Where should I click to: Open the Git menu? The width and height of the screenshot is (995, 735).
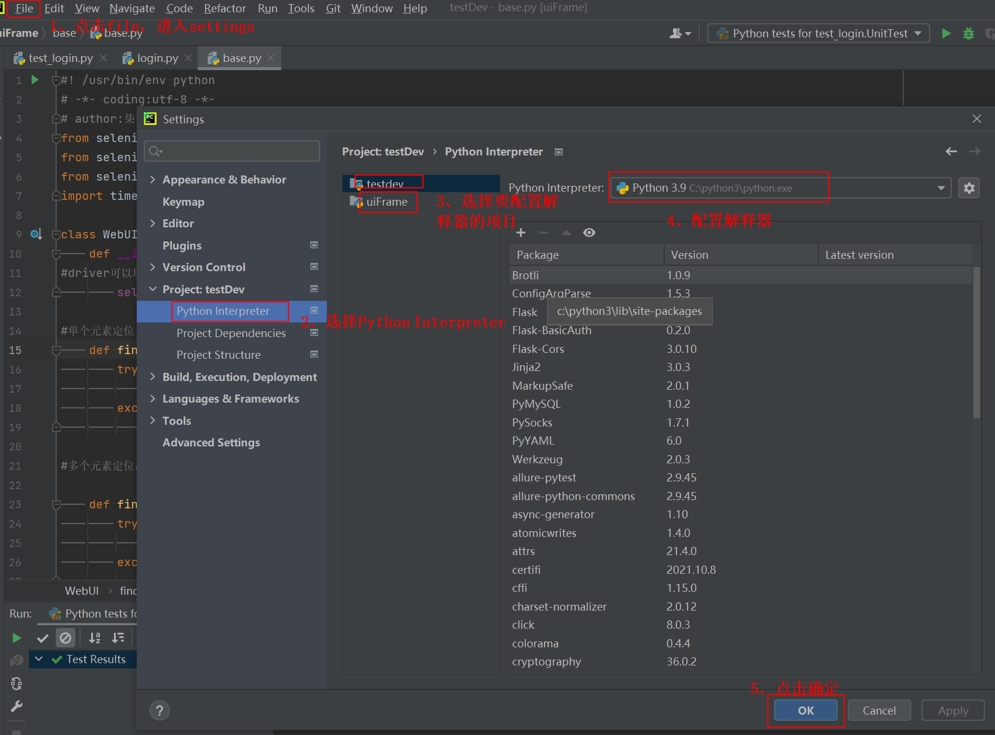click(333, 8)
